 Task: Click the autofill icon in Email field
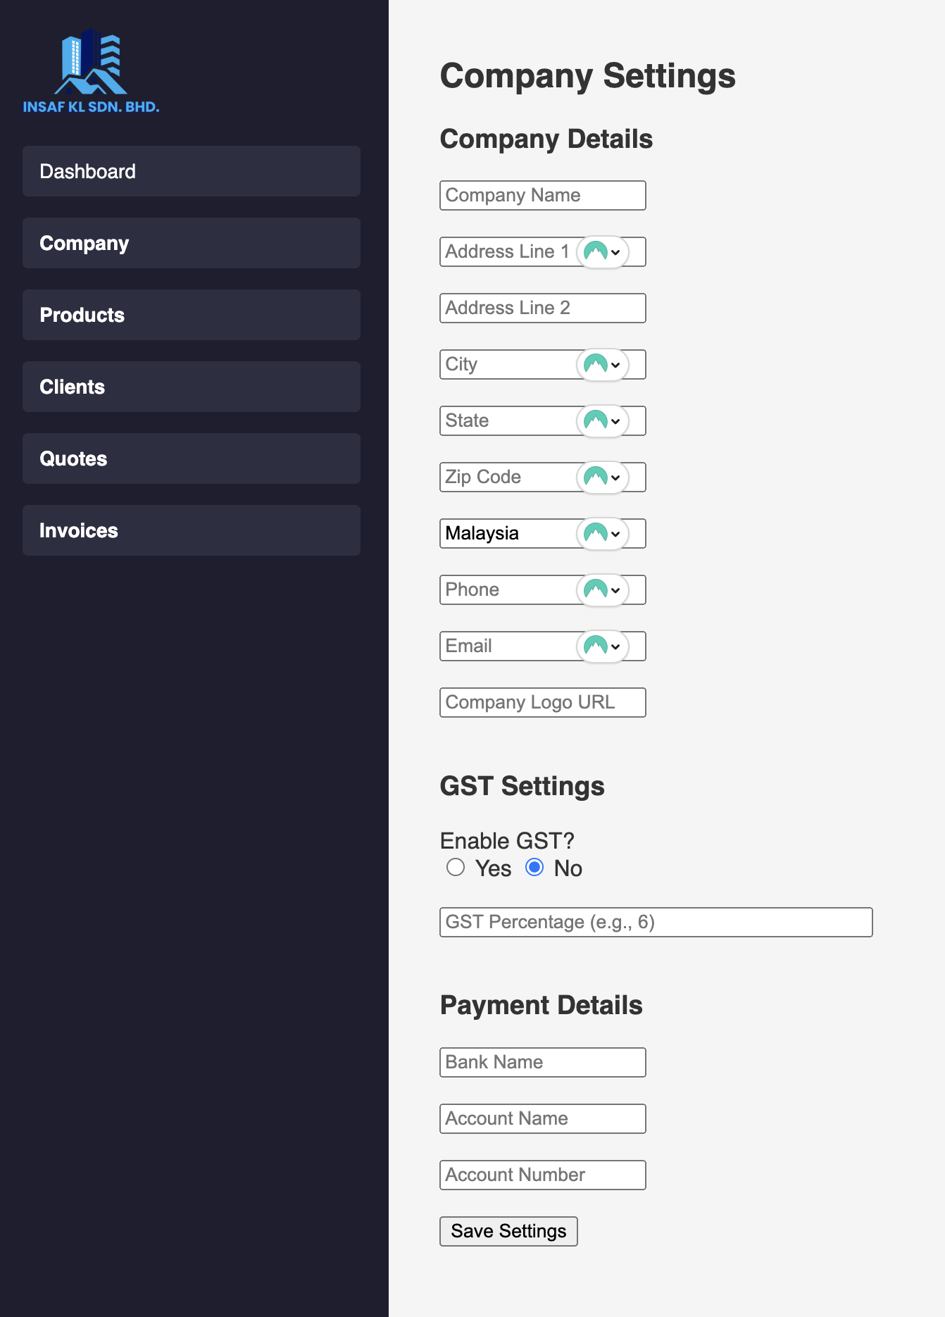click(x=602, y=647)
